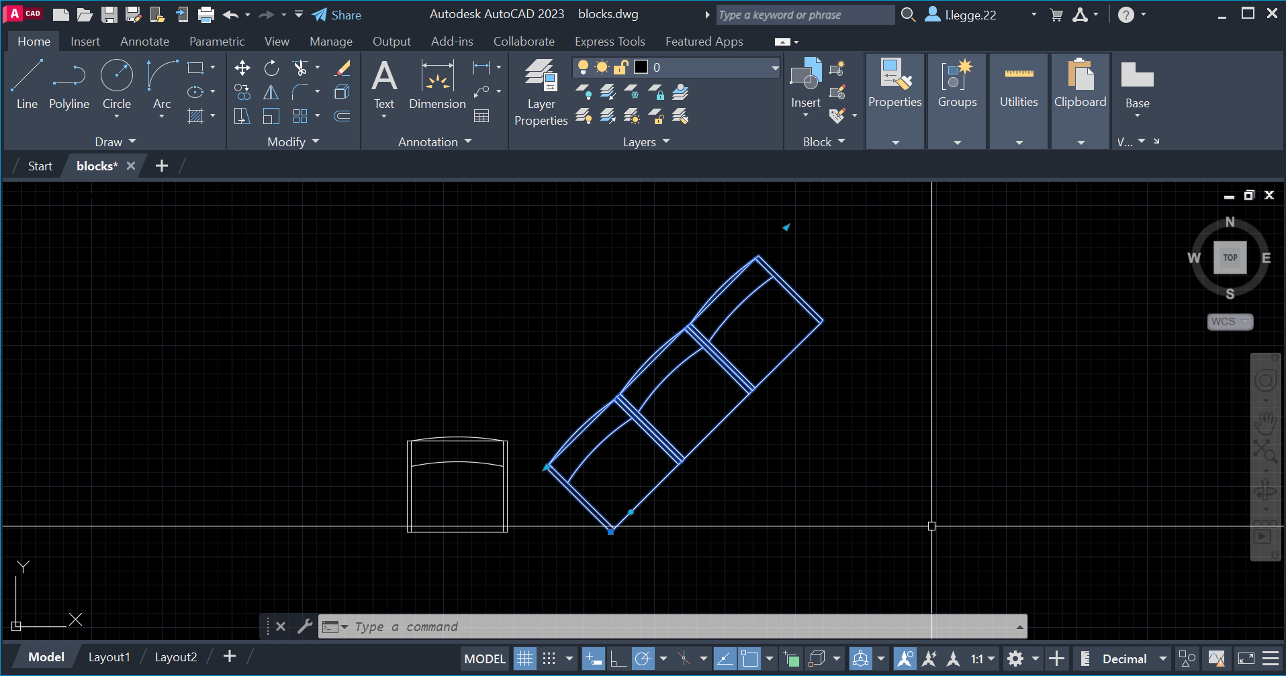
Task: Open the WCS coordinate system dropdown
Action: 1230,321
